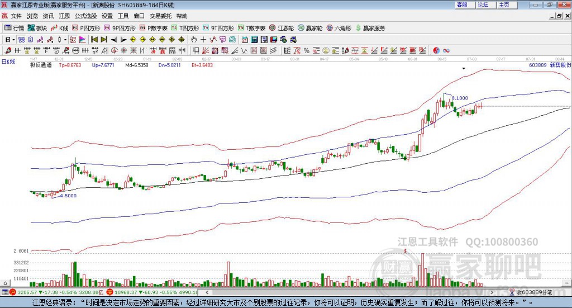Open the 日 period dropdown arrow

(x=13, y=40)
